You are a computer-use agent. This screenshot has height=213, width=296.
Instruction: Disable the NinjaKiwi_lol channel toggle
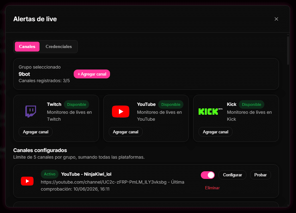[x=208, y=175]
